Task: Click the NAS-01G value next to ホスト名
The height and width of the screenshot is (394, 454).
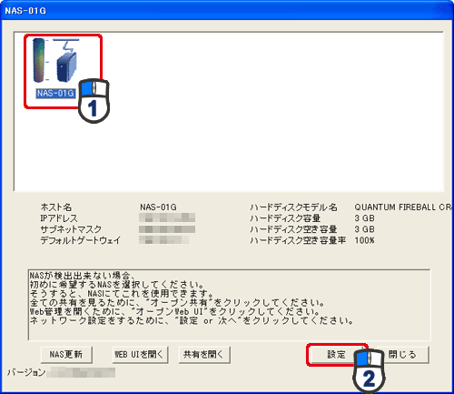Action: (158, 207)
